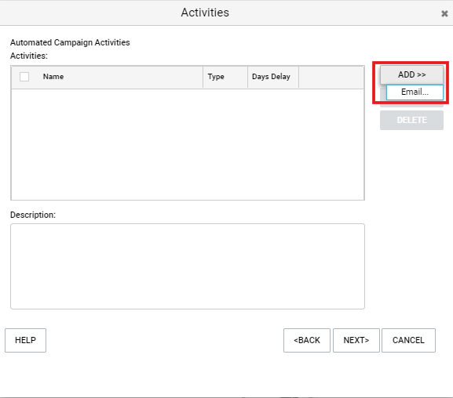Go to previous step with <BACK
Image resolution: width=453 pixels, height=398 pixels.
(x=307, y=340)
